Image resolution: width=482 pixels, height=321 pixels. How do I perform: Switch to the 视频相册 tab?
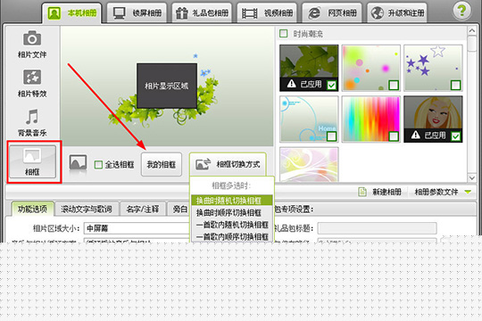[x=267, y=13]
